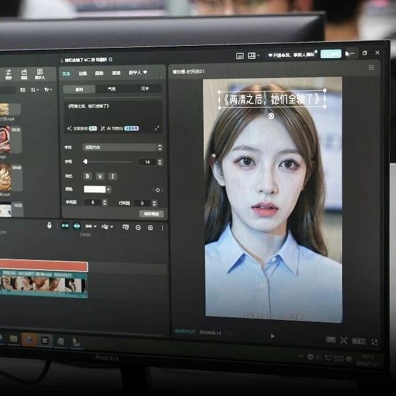Open the preview axis dropdown
The height and width of the screenshot is (396, 396).
click(x=107, y=226)
